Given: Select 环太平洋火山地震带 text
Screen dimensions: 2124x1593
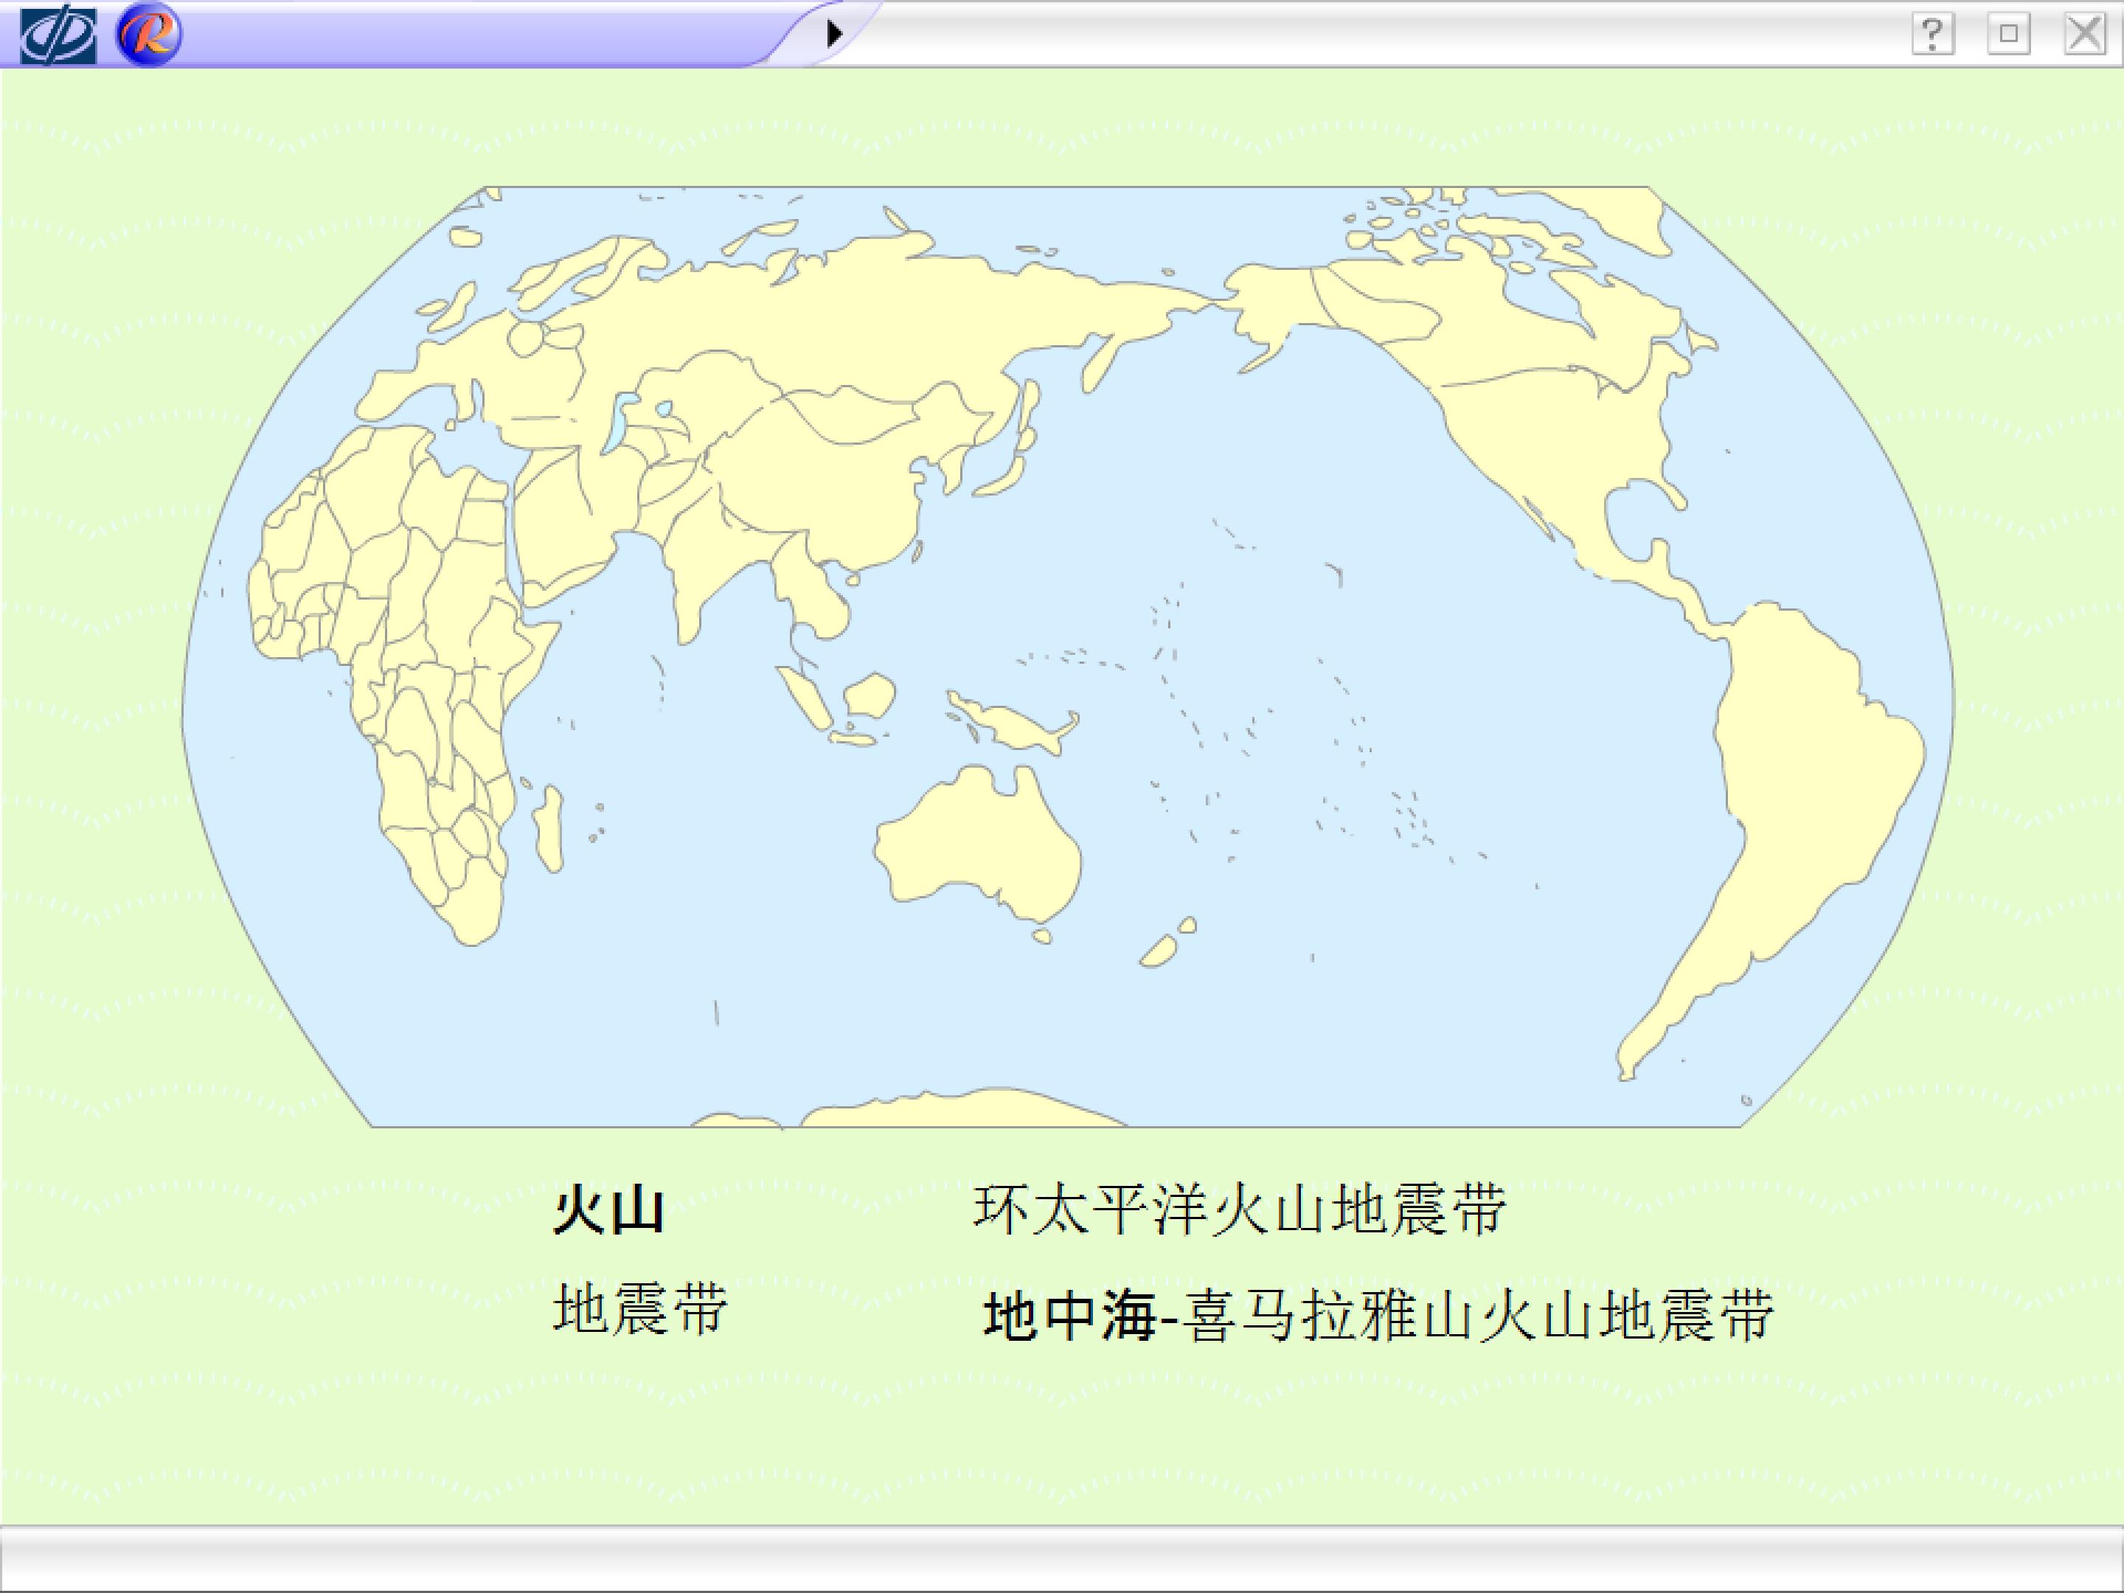Looking at the screenshot, I should coord(1239,1209).
